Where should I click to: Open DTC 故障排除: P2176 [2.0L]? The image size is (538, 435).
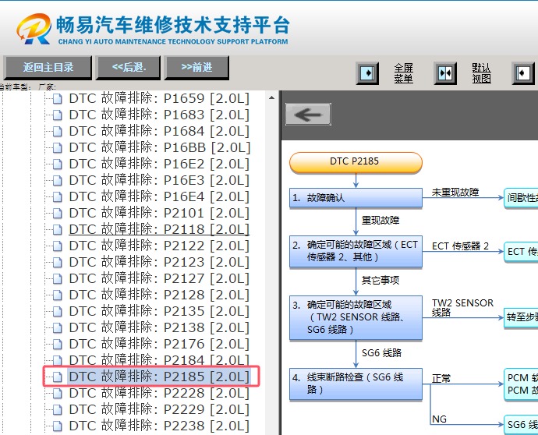(159, 344)
